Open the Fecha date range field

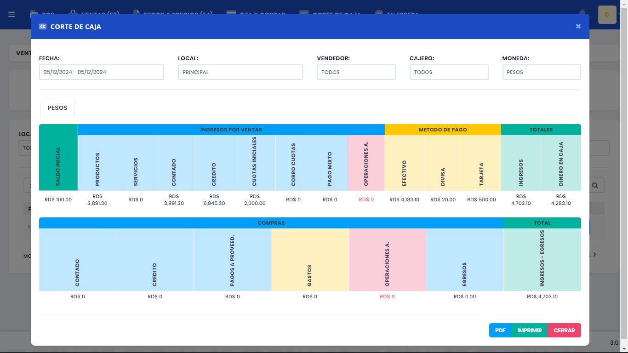(102, 72)
